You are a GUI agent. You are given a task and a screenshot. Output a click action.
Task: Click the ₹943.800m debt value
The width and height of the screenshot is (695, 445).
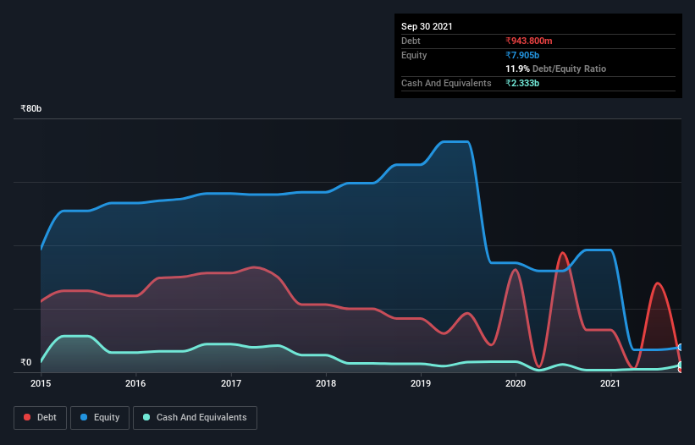pyautogui.click(x=529, y=41)
